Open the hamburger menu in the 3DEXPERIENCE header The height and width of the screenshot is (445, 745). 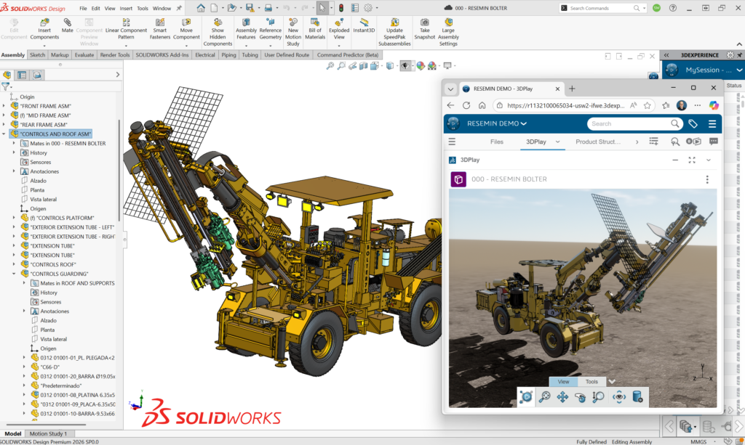click(712, 123)
